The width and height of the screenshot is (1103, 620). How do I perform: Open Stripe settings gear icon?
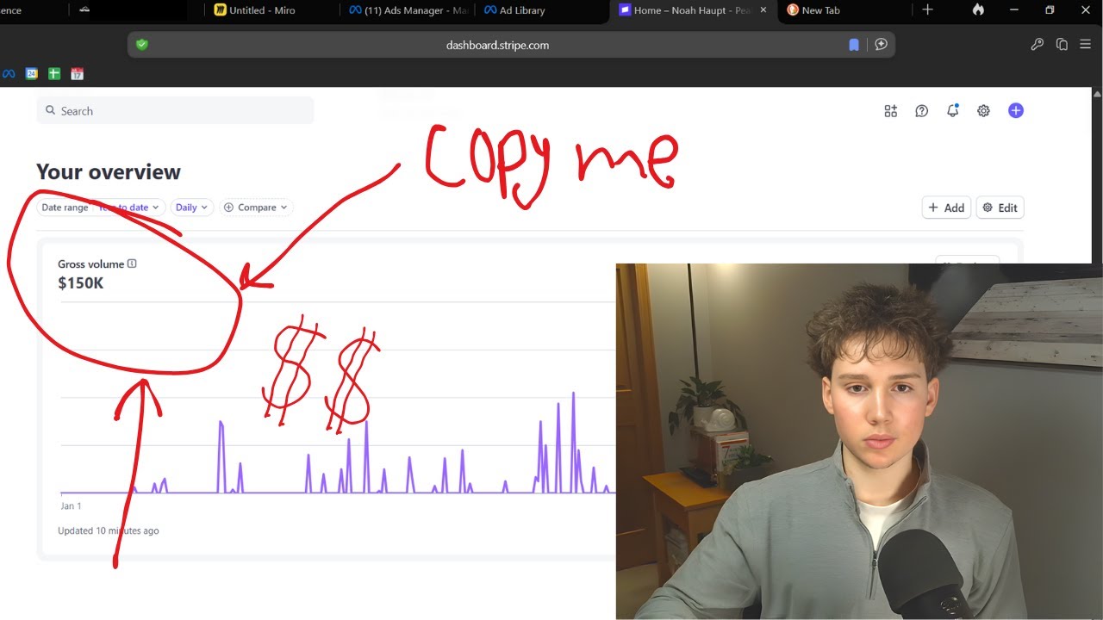point(983,111)
